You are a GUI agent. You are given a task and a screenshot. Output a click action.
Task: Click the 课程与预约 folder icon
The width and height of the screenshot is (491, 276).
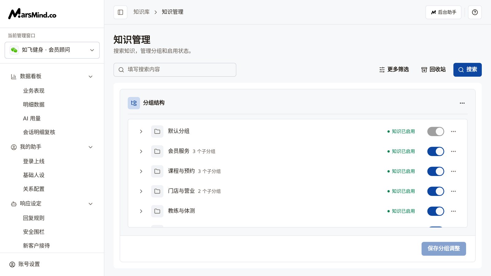pos(157,171)
